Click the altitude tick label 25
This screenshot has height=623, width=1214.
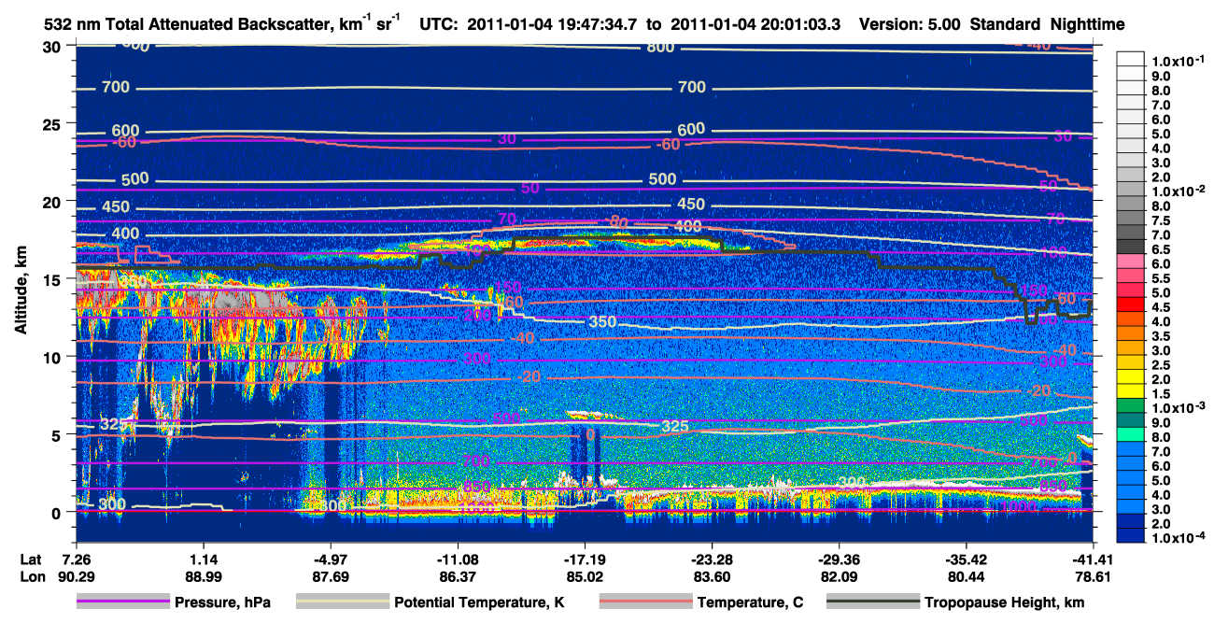[x=52, y=124]
